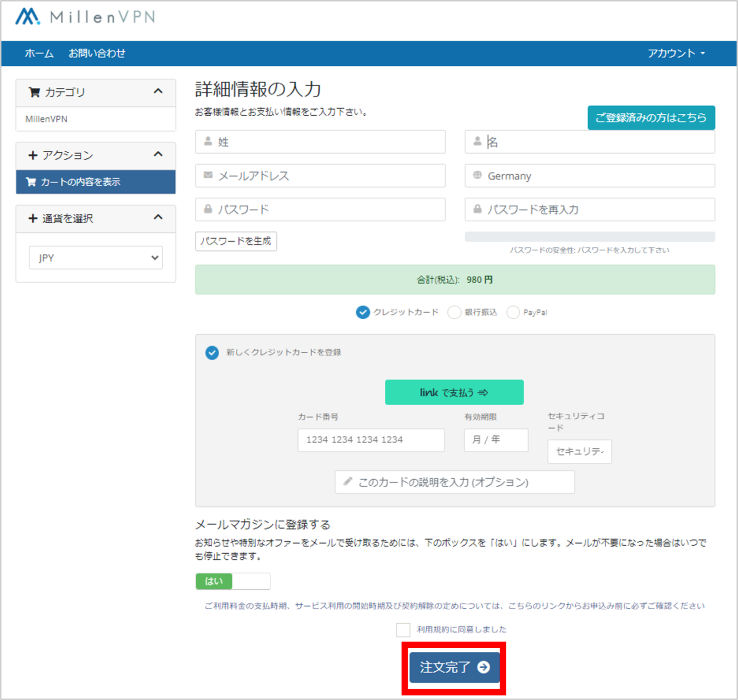Image resolution: width=738 pixels, height=700 pixels.
Task: Click the globe icon in the Germany field
Action: tap(477, 176)
